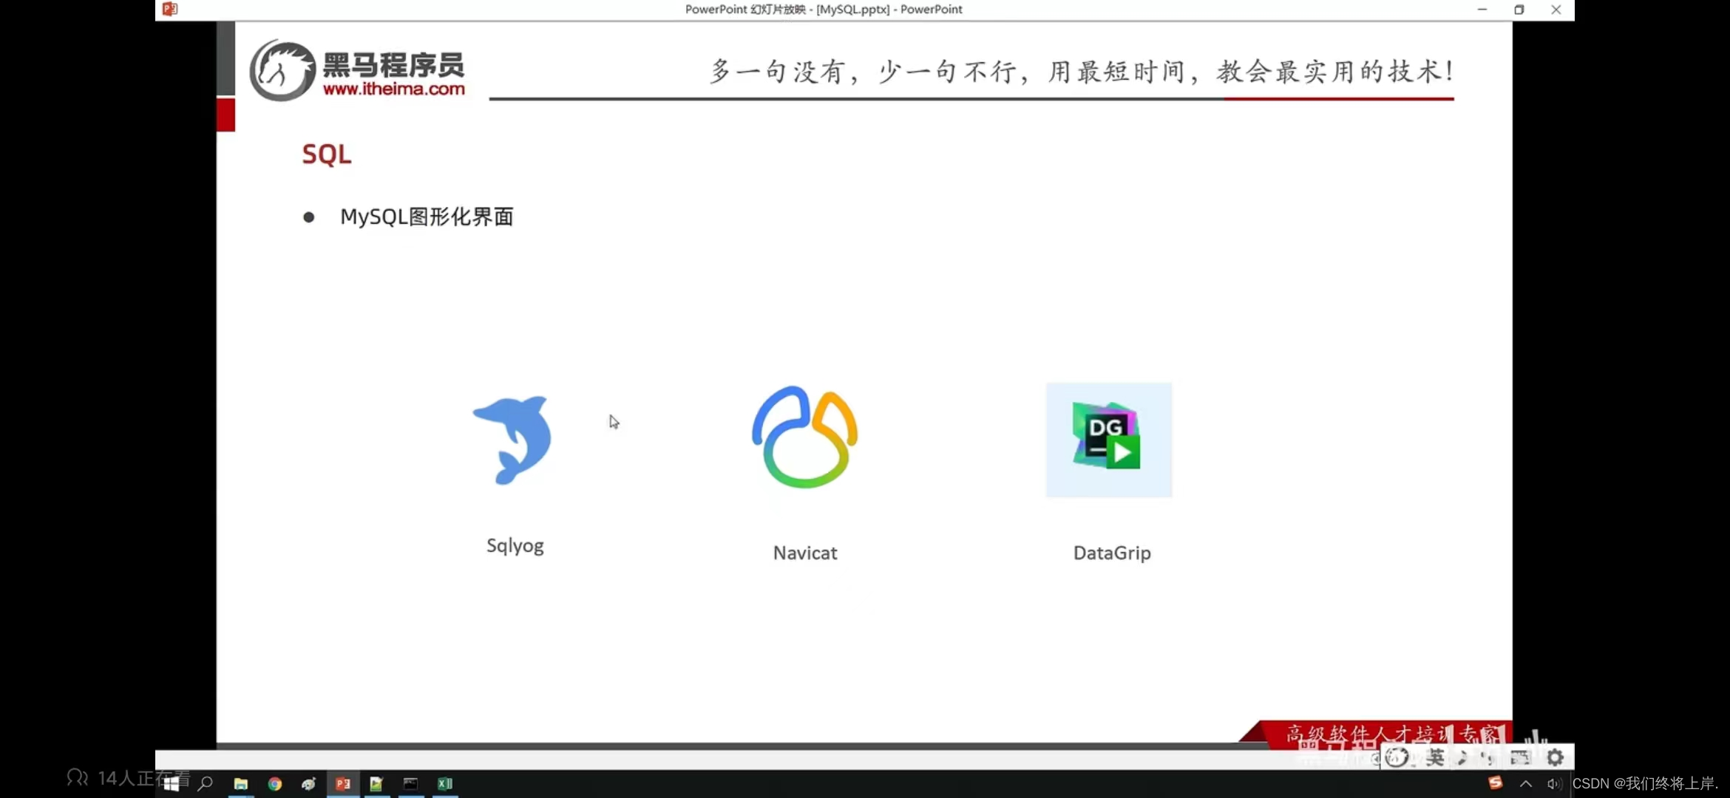The width and height of the screenshot is (1730, 798).
Task: Click the DataGrip label
Action: (1112, 553)
